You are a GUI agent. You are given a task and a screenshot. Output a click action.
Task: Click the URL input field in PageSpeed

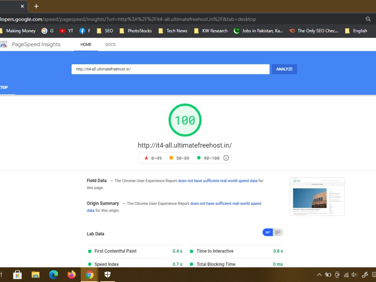click(x=170, y=69)
